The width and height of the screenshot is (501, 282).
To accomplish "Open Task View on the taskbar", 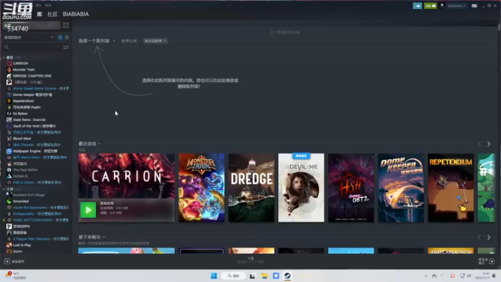I will coord(252,276).
